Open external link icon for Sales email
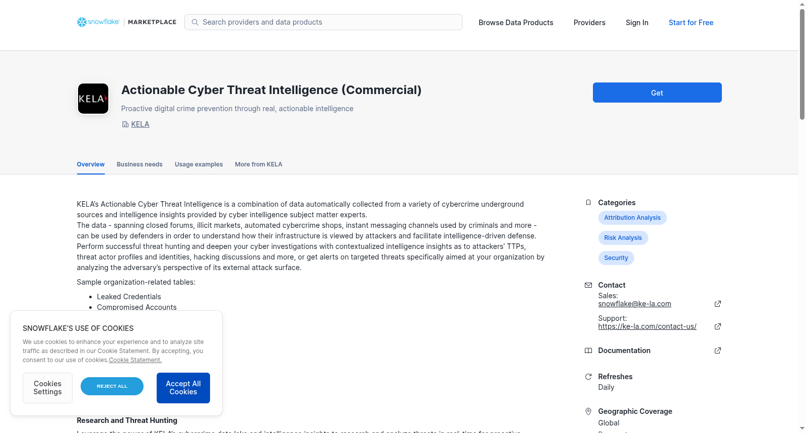The height and width of the screenshot is (433, 806). coord(718,304)
